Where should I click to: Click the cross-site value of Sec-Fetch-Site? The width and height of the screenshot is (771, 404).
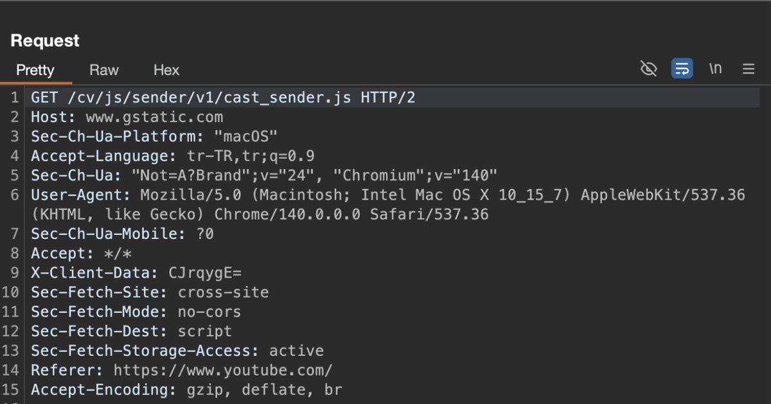coord(223,292)
